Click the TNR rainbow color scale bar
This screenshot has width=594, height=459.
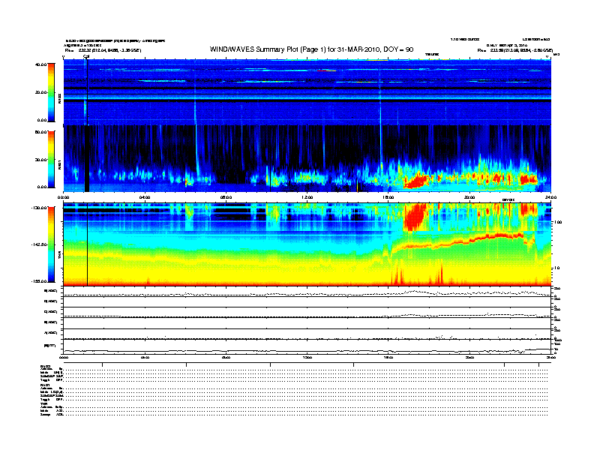coord(51,244)
